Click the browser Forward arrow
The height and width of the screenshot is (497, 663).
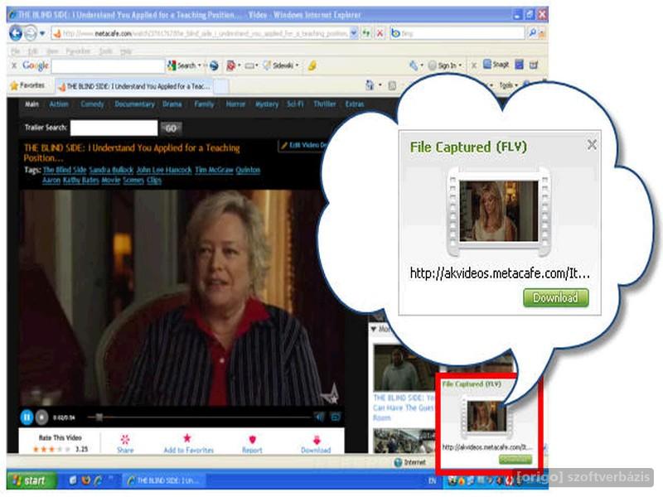pos(31,33)
